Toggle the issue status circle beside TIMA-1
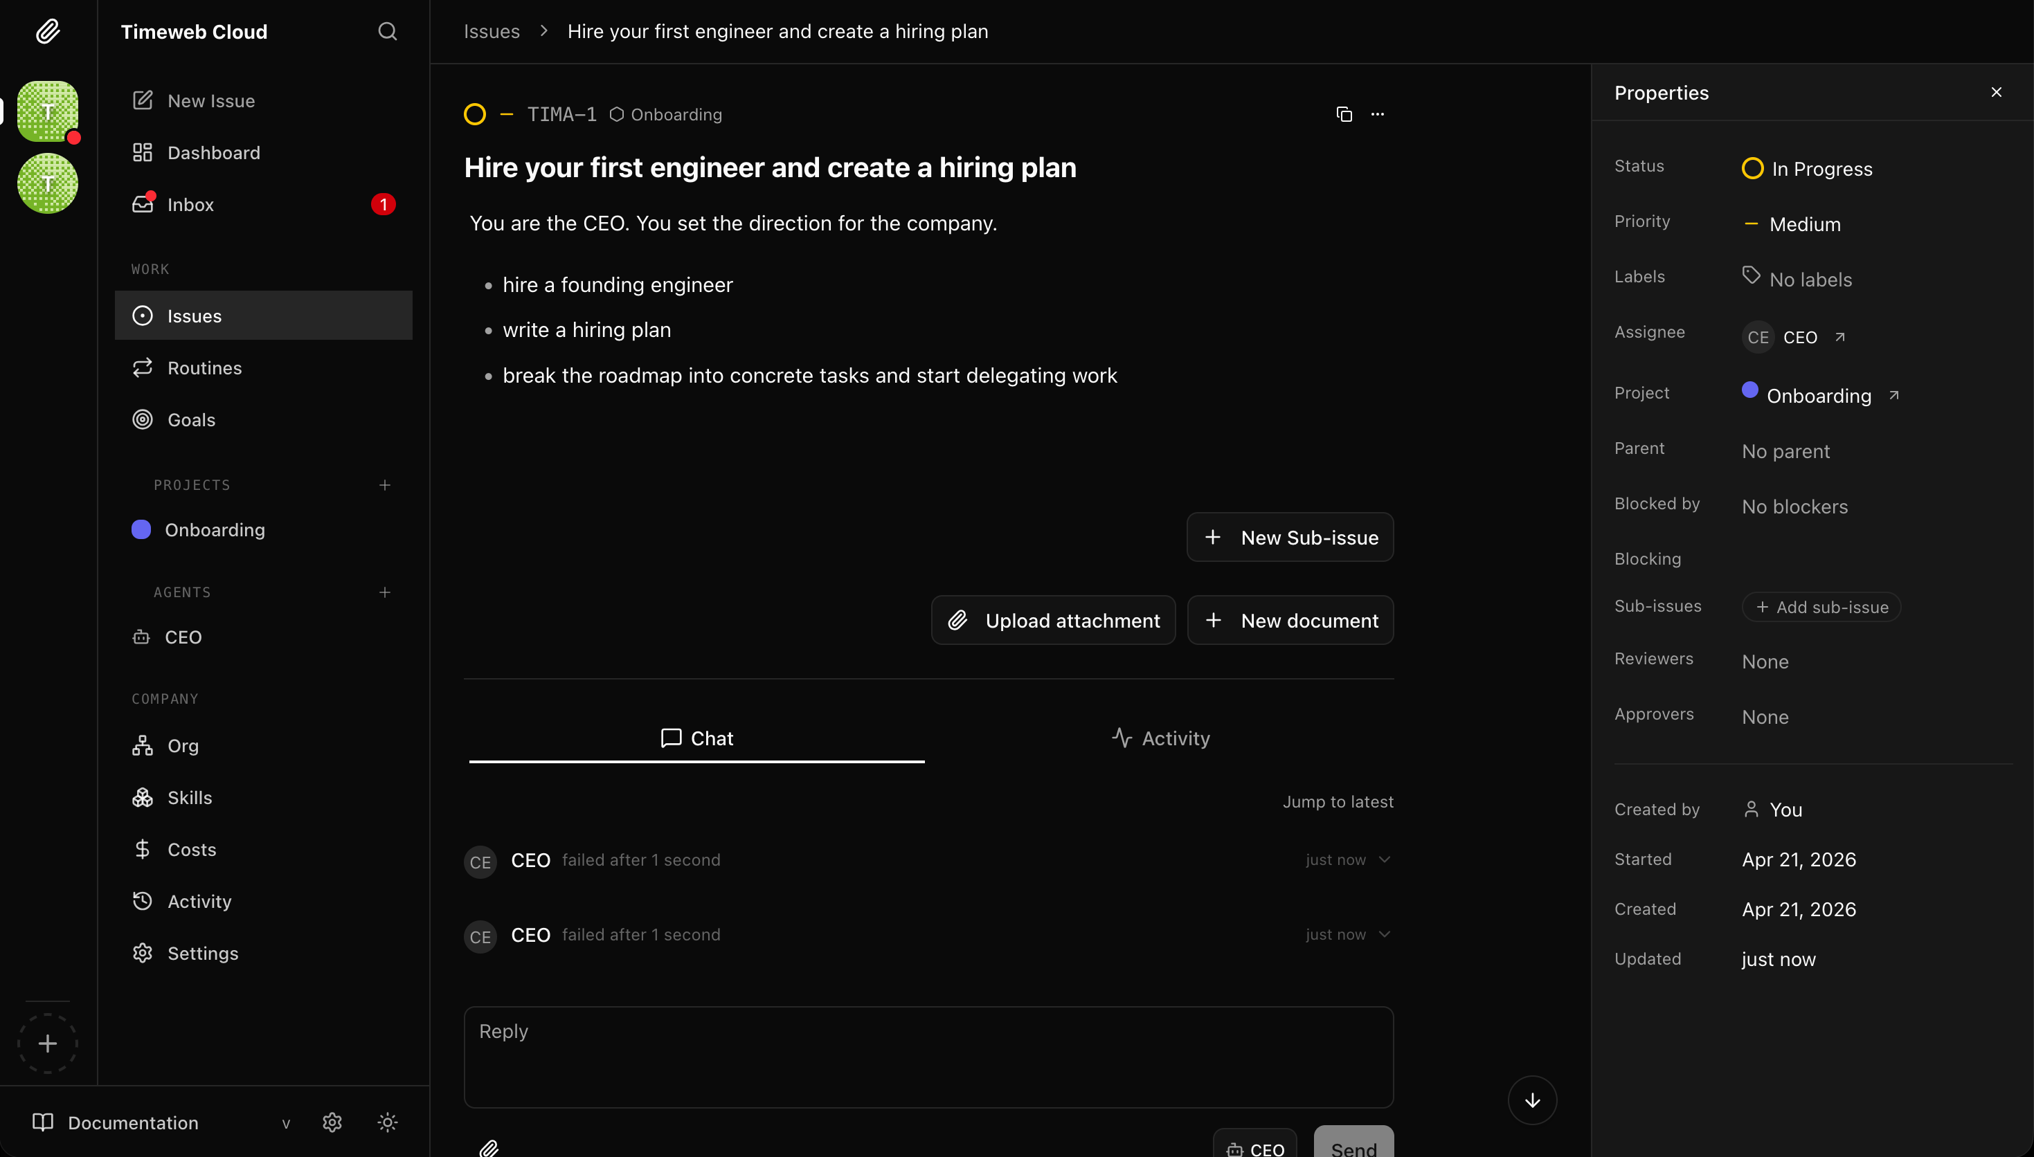This screenshot has width=2034, height=1157. [x=474, y=114]
